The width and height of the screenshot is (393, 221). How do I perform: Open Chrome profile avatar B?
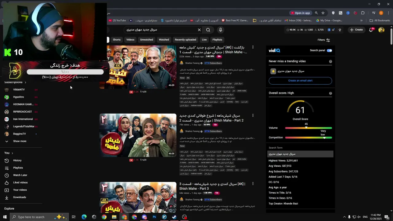coord(381,13)
